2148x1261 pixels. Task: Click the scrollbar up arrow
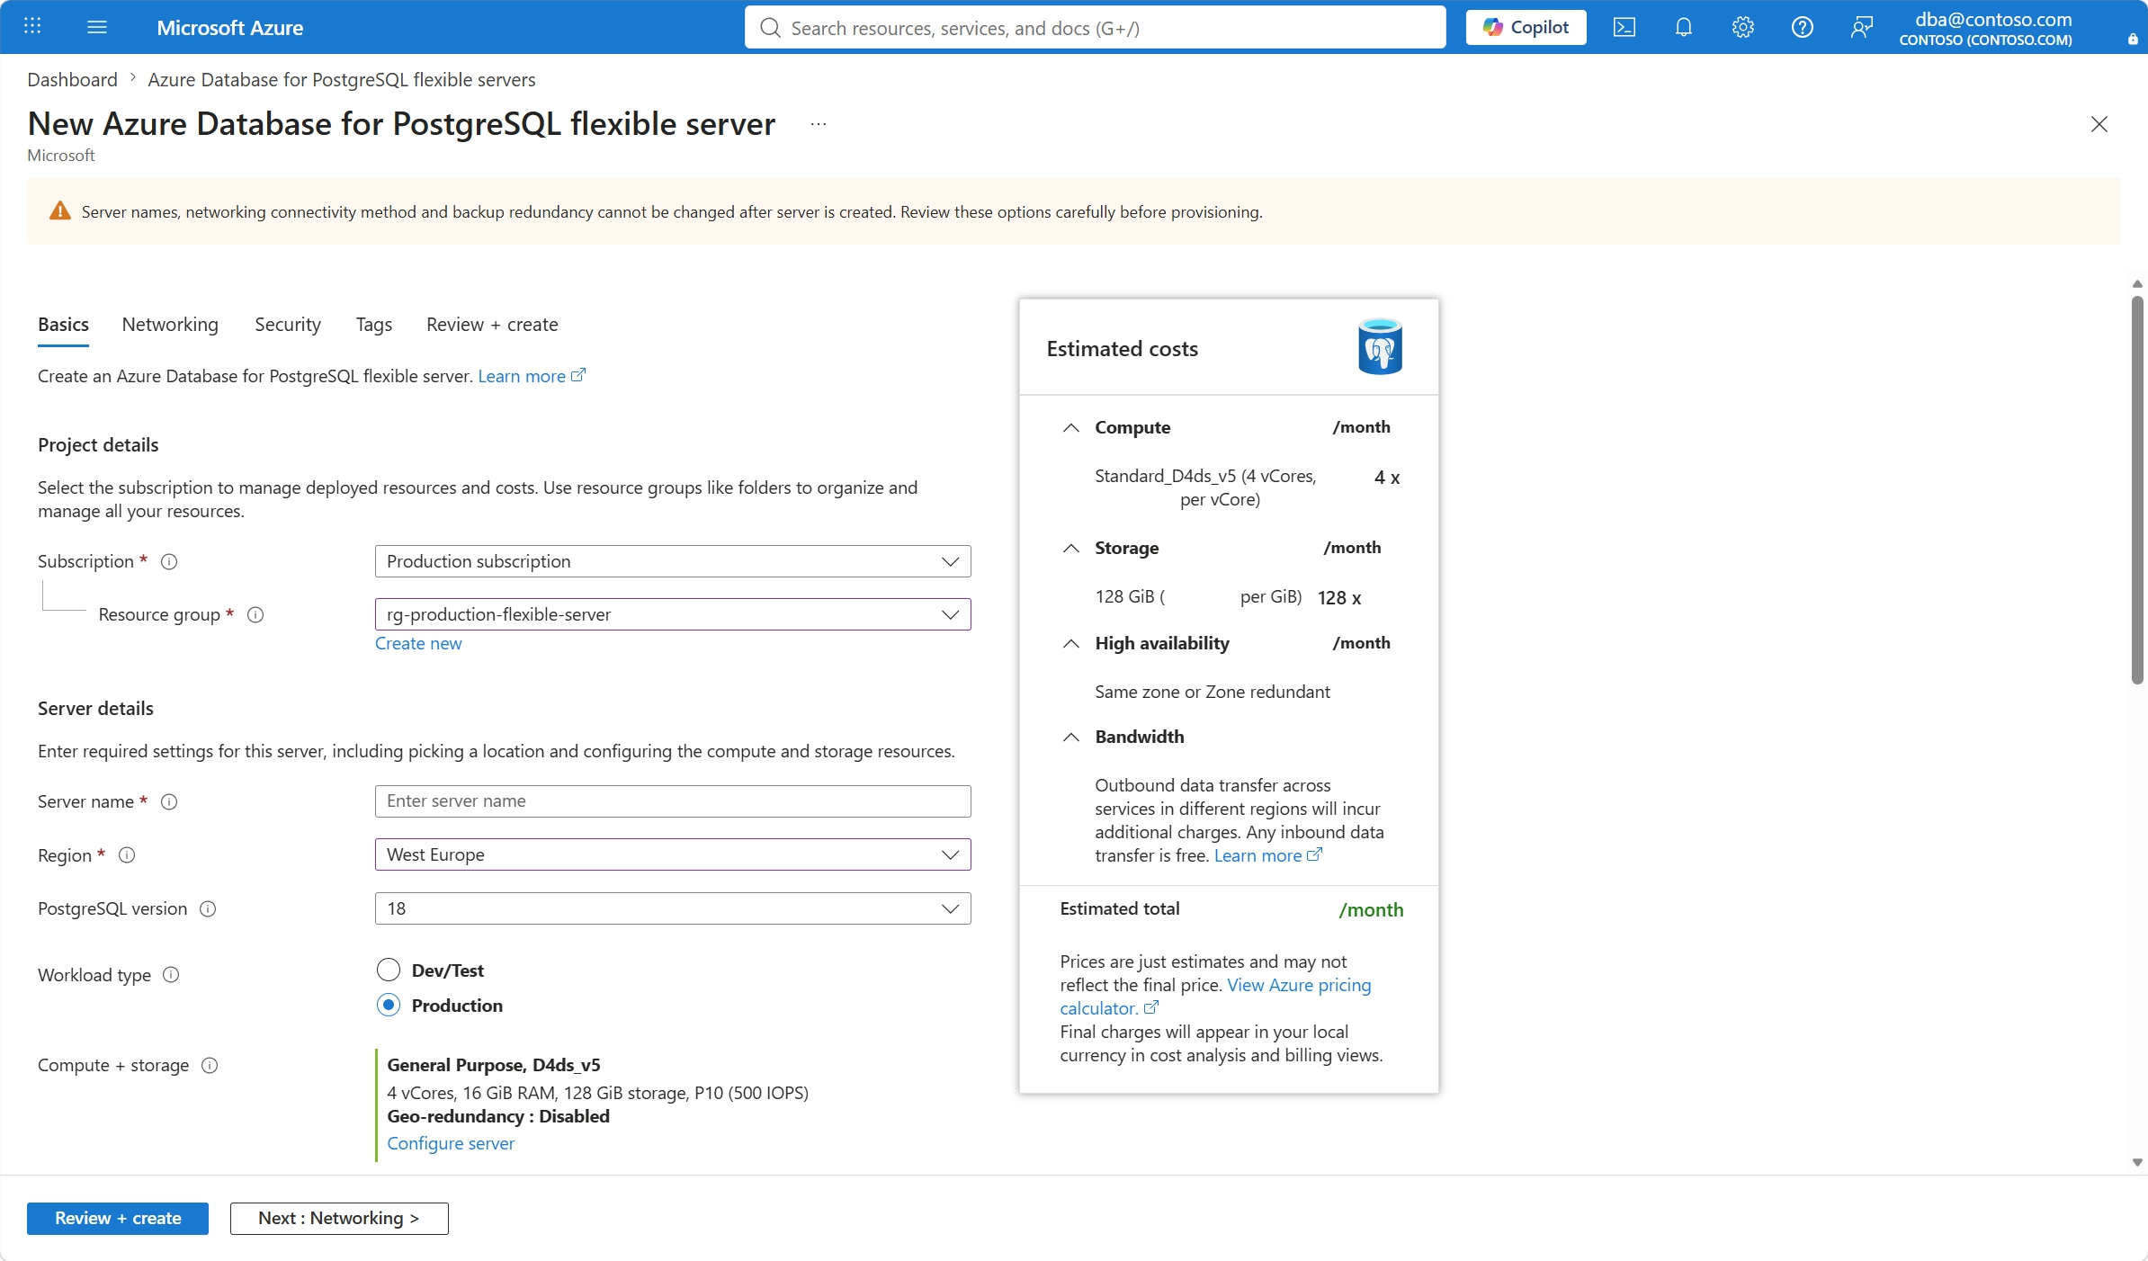2137,284
